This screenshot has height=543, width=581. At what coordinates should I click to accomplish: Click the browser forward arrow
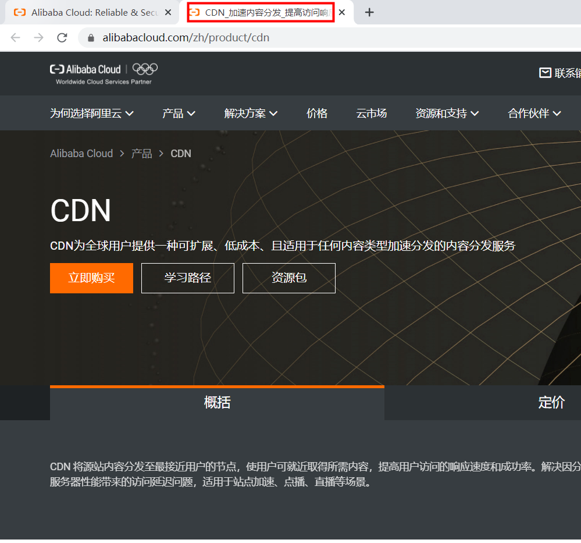[x=38, y=37]
